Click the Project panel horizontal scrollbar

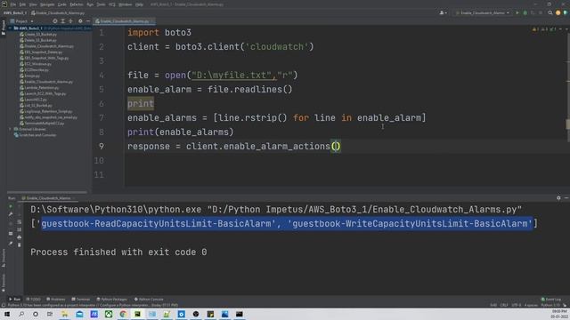[47, 192]
